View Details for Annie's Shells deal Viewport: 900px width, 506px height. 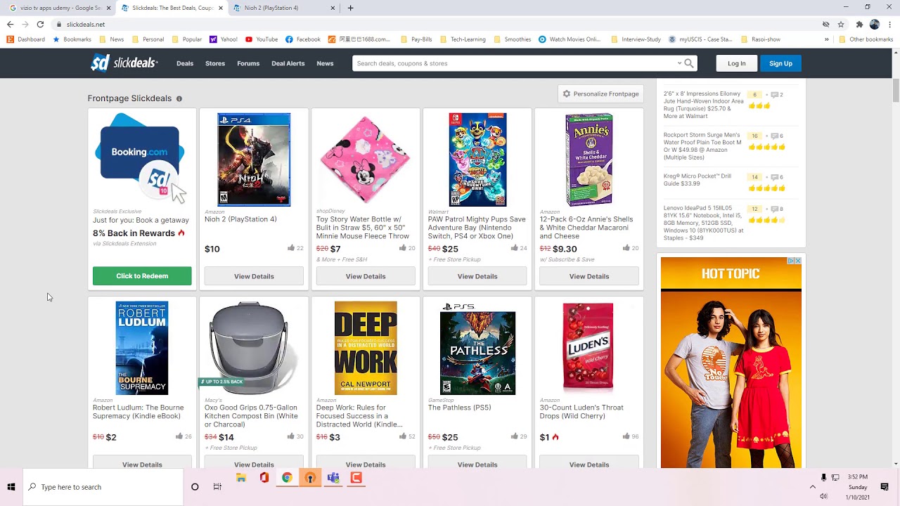[x=589, y=276]
